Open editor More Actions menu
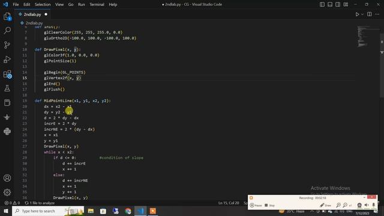Viewport: 384px width, 216px height. [377, 14]
